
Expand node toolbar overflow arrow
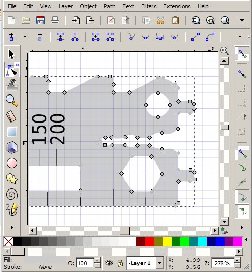240,37
